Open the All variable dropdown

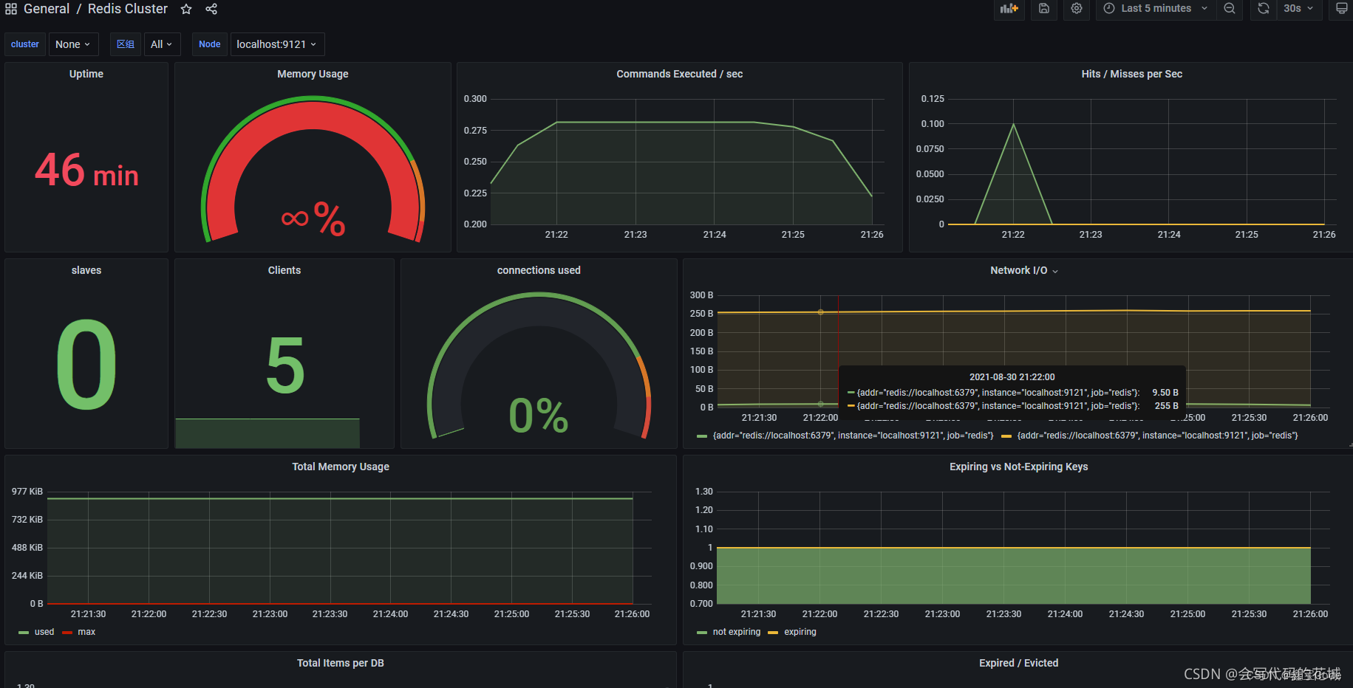[x=162, y=44]
